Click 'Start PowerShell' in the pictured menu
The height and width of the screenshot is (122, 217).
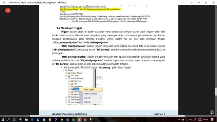coord(91,94)
